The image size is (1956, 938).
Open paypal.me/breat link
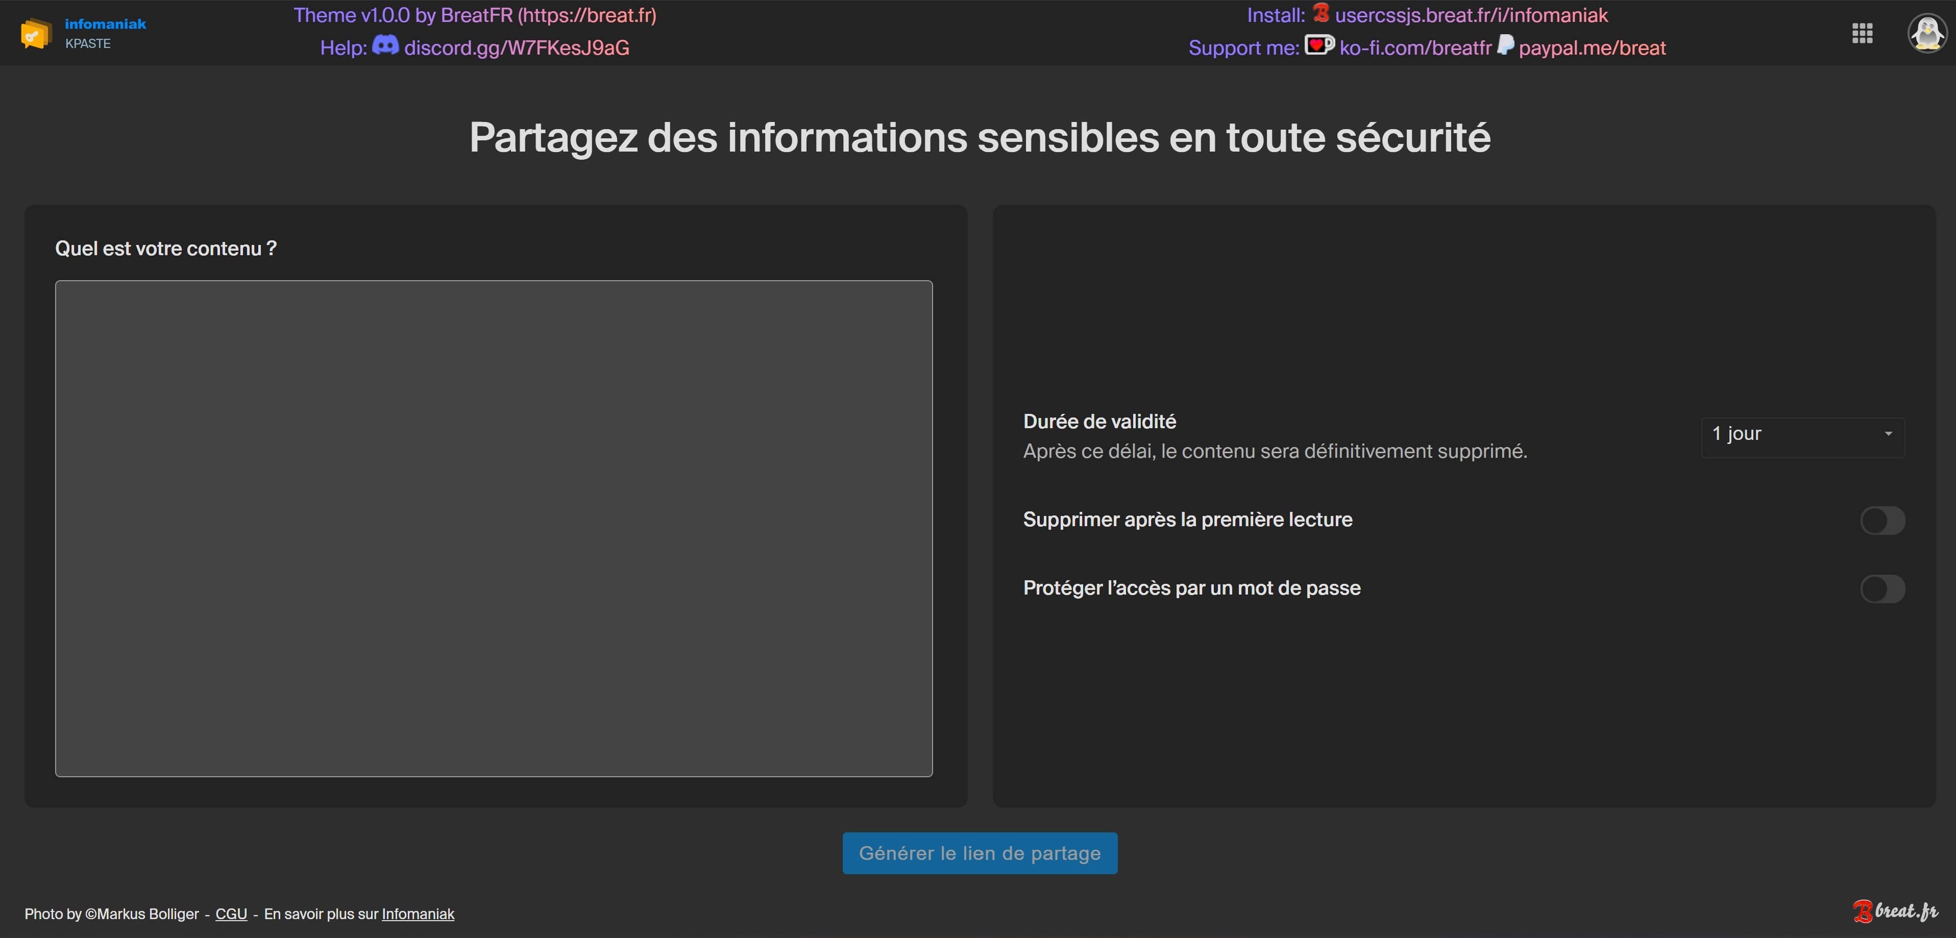(1592, 48)
